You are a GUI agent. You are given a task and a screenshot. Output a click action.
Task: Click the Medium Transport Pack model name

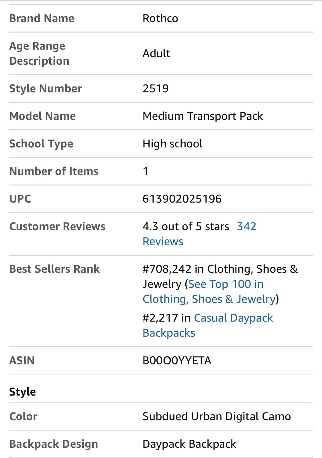point(203,116)
